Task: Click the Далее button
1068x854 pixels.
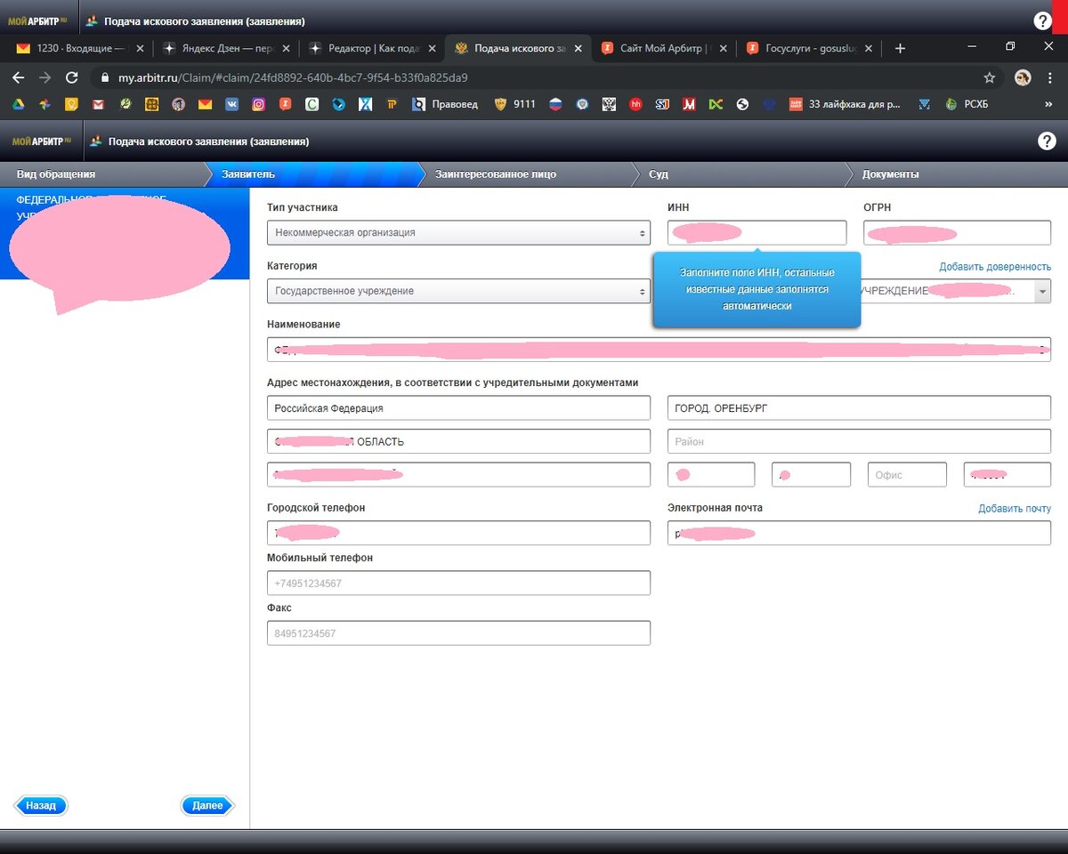Action: click(x=207, y=805)
